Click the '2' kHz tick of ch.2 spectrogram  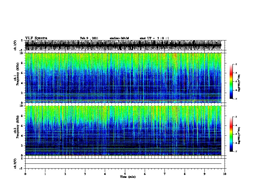point(22,146)
